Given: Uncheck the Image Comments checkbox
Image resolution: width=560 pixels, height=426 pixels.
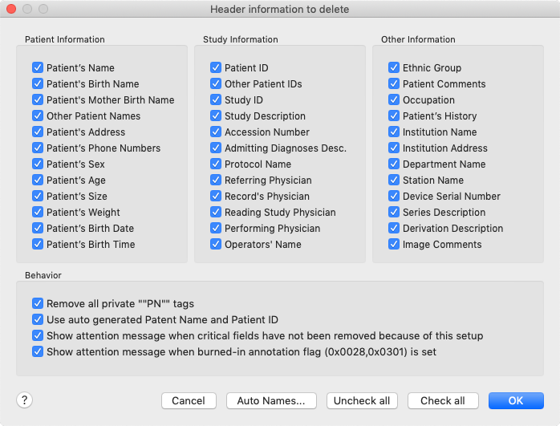Looking at the screenshot, I should pyautogui.click(x=394, y=245).
